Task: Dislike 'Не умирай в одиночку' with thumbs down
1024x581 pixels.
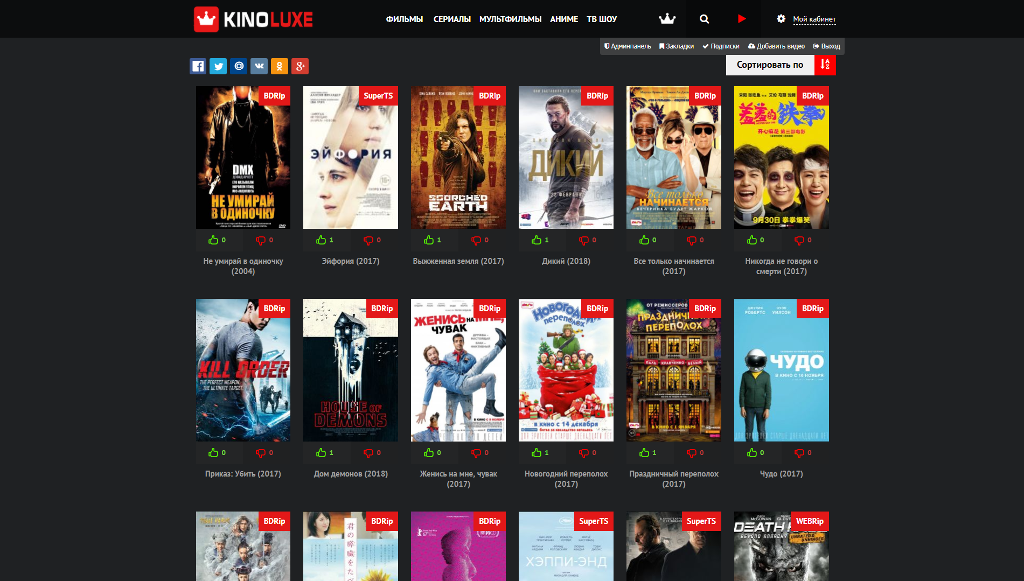Action: point(261,240)
